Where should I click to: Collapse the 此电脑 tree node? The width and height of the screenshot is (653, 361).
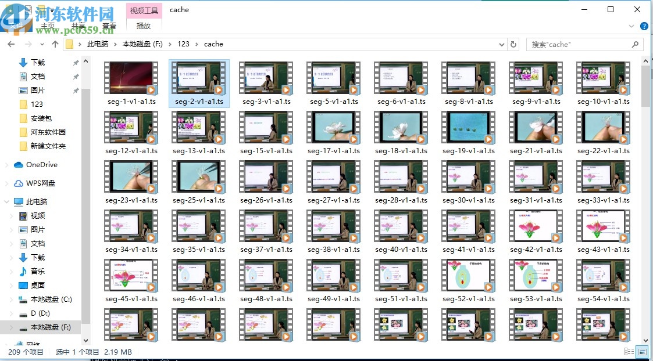point(6,202)
